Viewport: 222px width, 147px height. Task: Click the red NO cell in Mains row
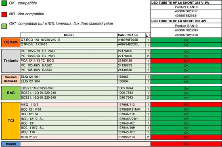pyautogui.click(x=186, y=144)
